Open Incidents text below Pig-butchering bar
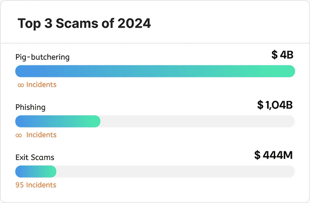 click(41, 85)
